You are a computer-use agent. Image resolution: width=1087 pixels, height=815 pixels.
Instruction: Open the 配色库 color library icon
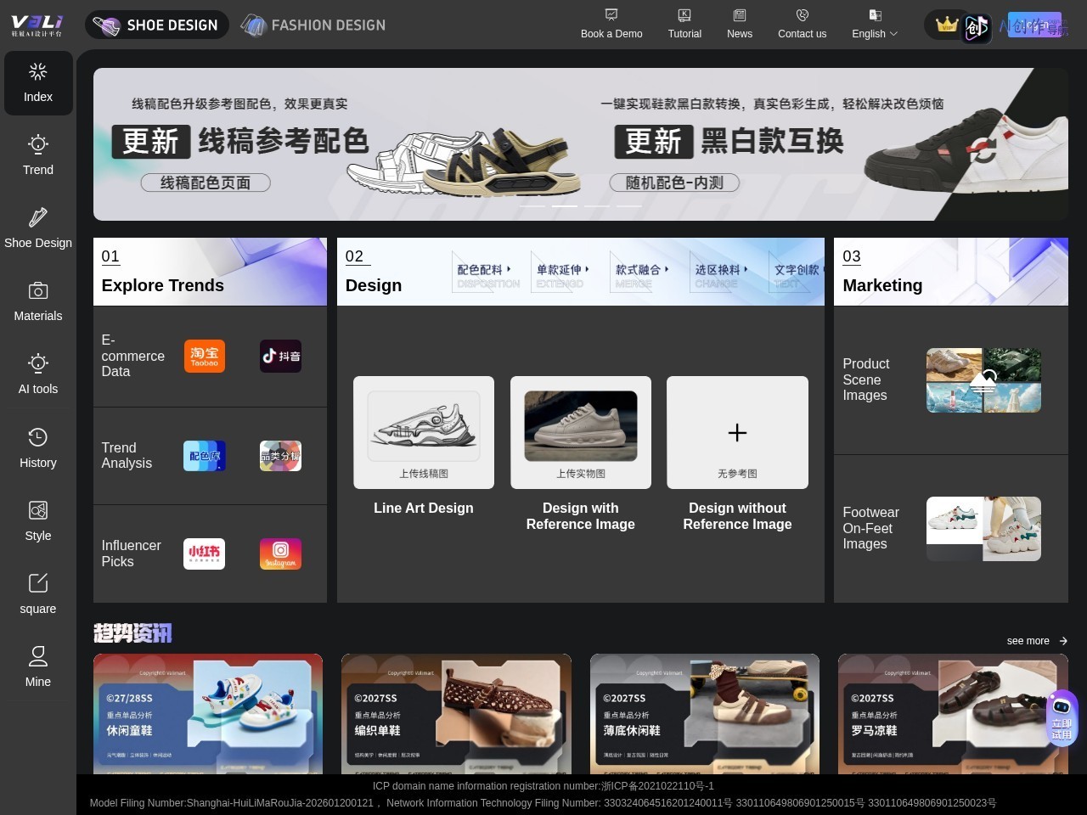pyautogui.click(x=205, y=456)
